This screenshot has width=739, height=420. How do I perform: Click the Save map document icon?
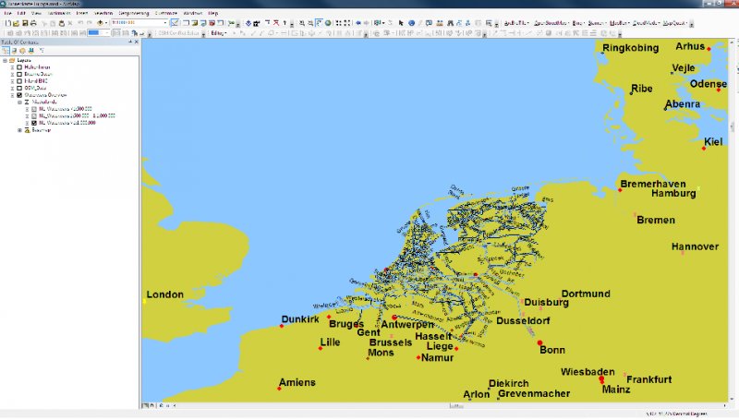tap(25, 22)
